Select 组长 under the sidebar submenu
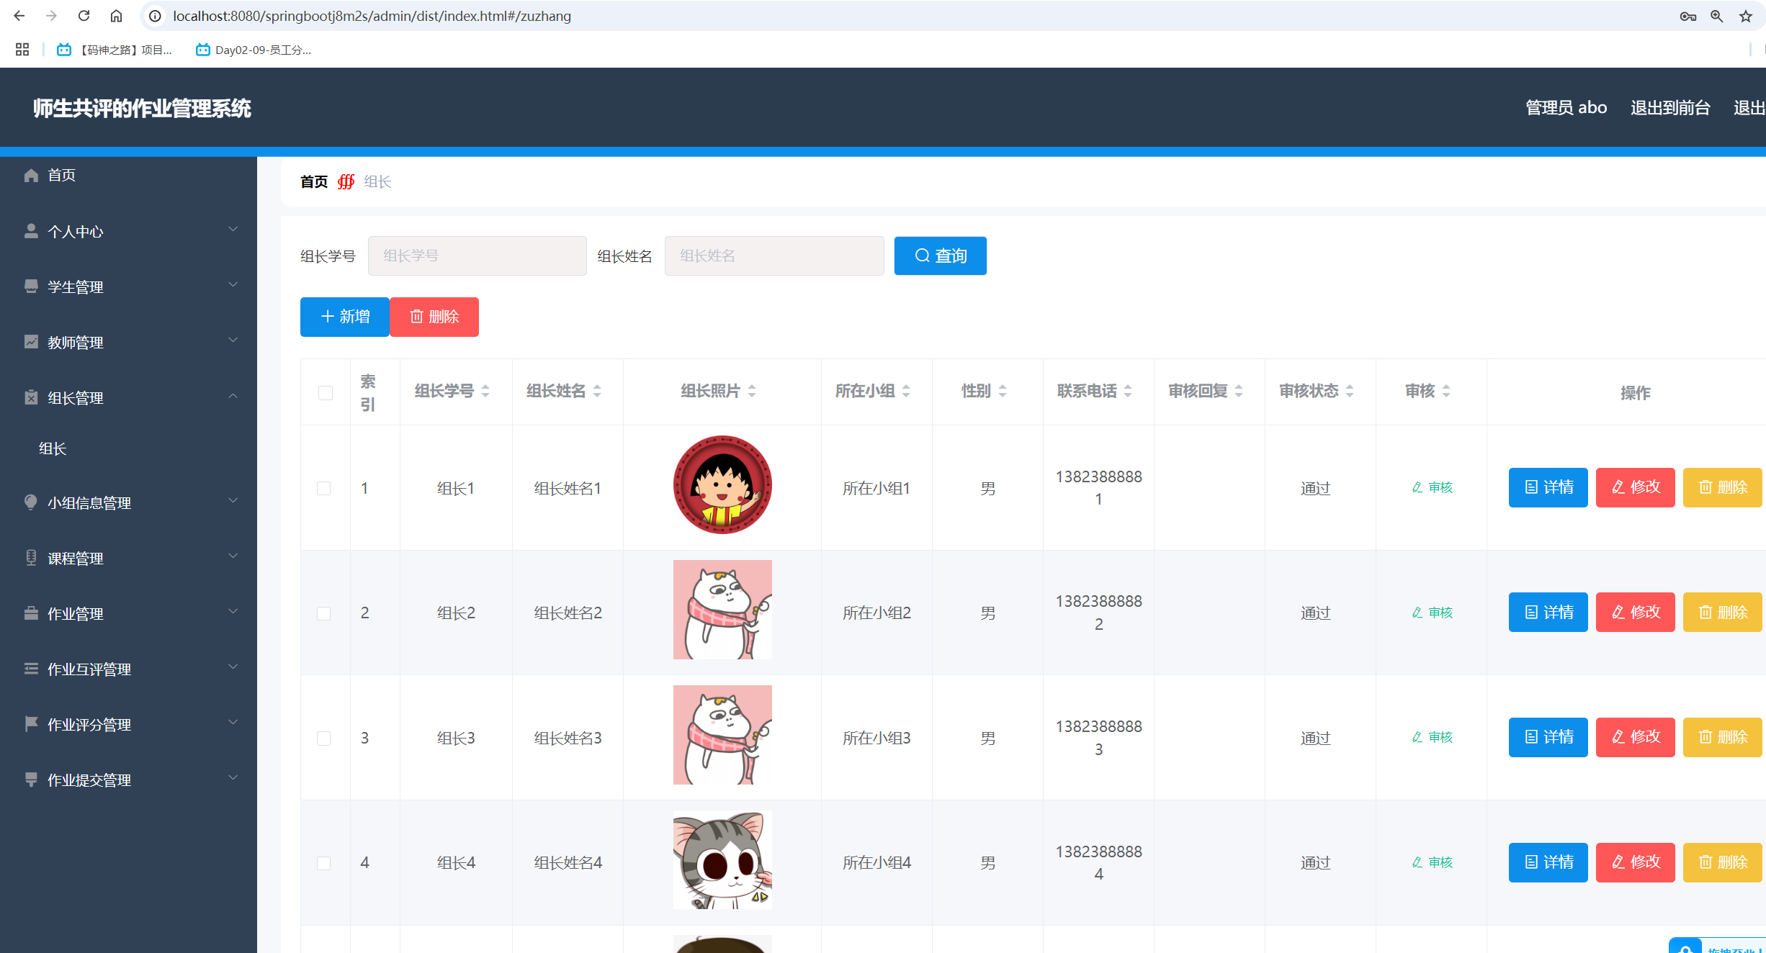 [52, 448]
